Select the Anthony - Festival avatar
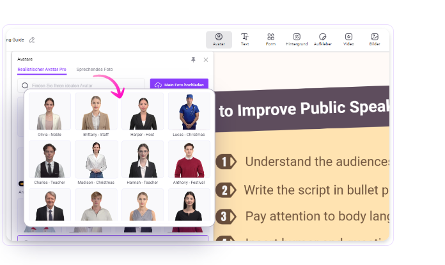This screenshot has width=445, height=265. pyautogui.click(x=189, y=160)
